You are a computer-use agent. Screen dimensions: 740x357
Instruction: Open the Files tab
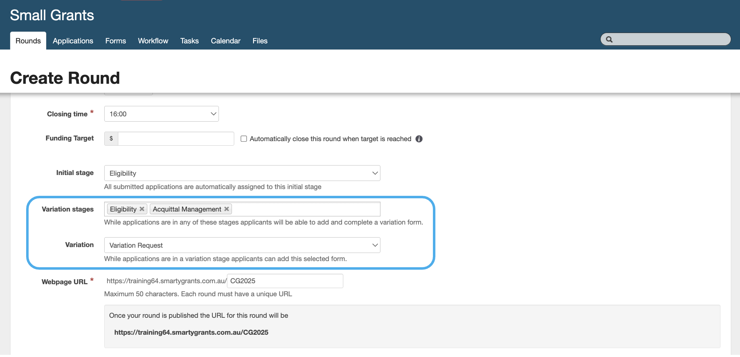tap(260, 41)
